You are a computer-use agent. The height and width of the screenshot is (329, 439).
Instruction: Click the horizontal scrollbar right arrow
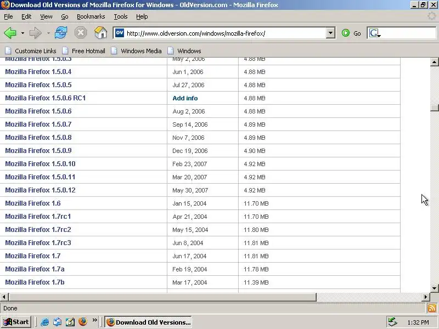pos(426,297)
